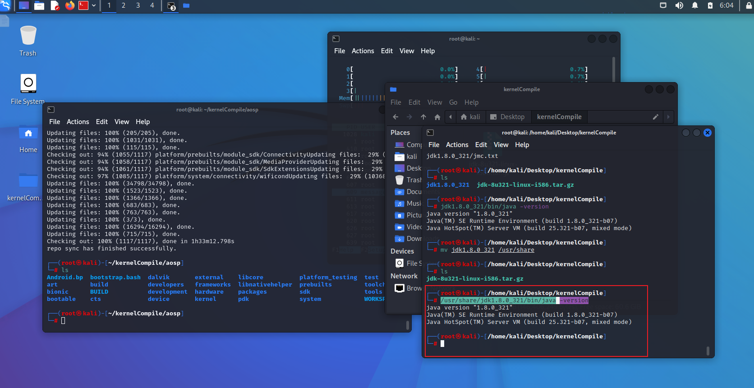Click the go back arrow in file manager
754x388 pixels.
(x=395, y=117)
